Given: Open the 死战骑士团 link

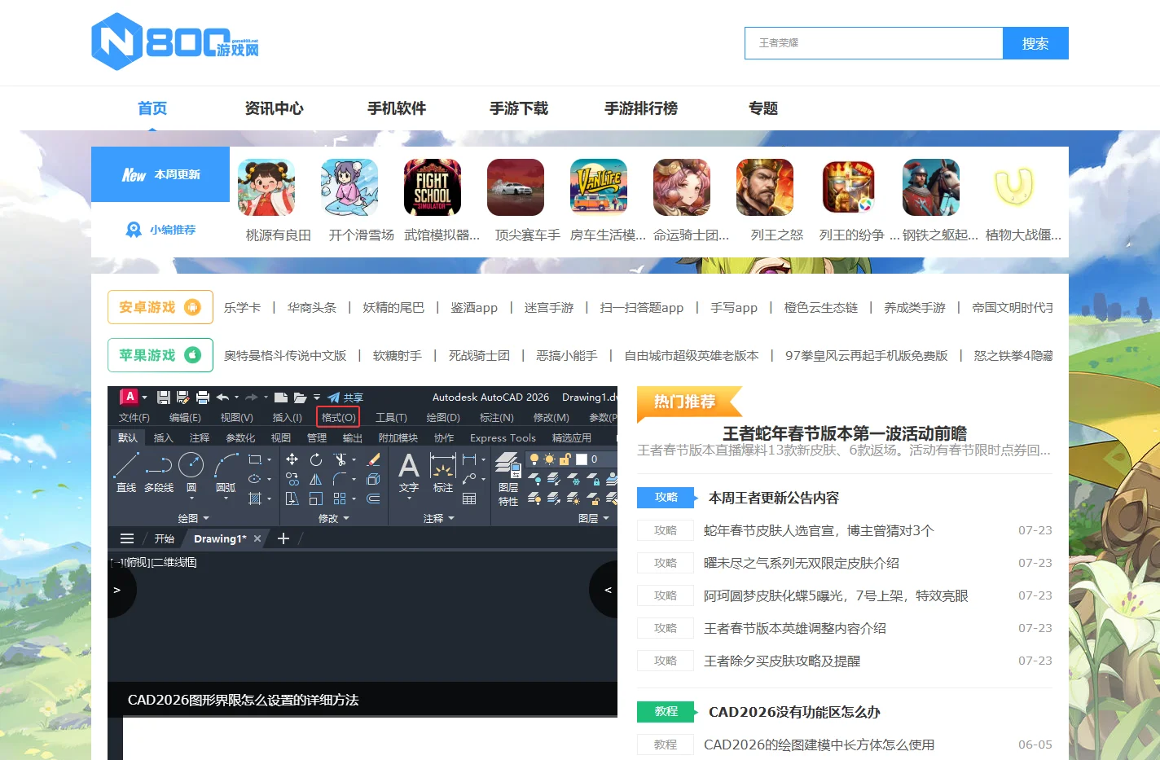Looking at the screenshot, I should [x=479, y=355].
